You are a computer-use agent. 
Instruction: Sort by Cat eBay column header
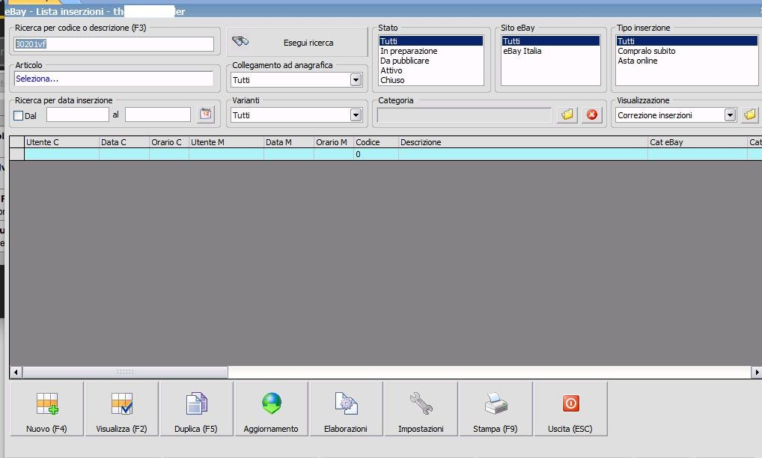coord(698,142)
